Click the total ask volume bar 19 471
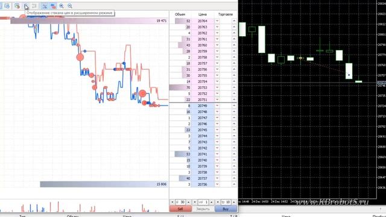The height and width of the screenshot is (217, 386). tap(89, 21)
